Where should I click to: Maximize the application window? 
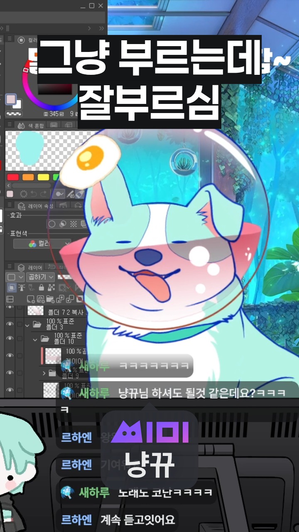point(92,5)
